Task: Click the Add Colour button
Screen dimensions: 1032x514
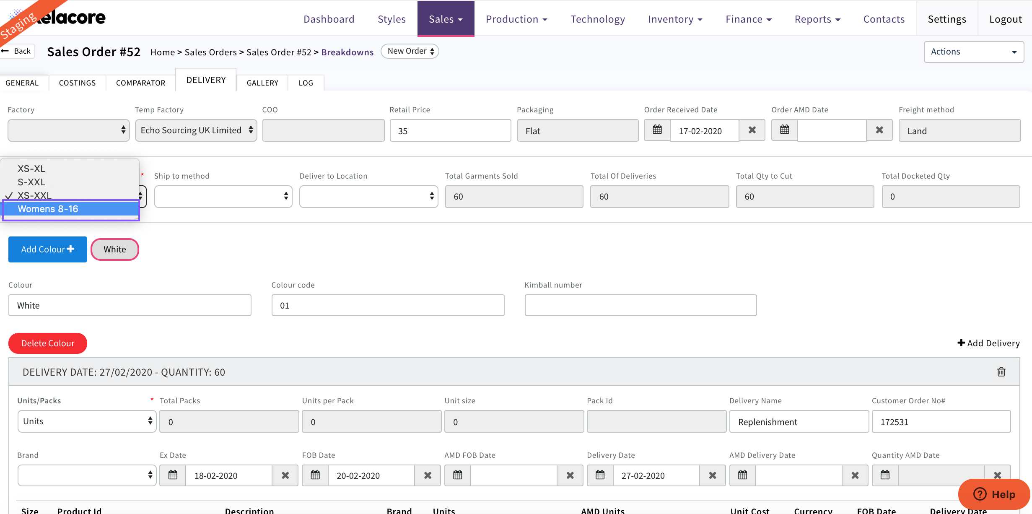Action: pyautogui.click(x=48, y=249)
